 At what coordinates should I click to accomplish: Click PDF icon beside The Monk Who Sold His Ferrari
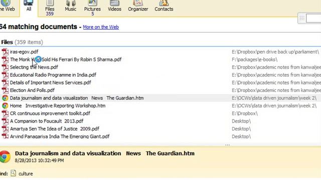point(5,59)
